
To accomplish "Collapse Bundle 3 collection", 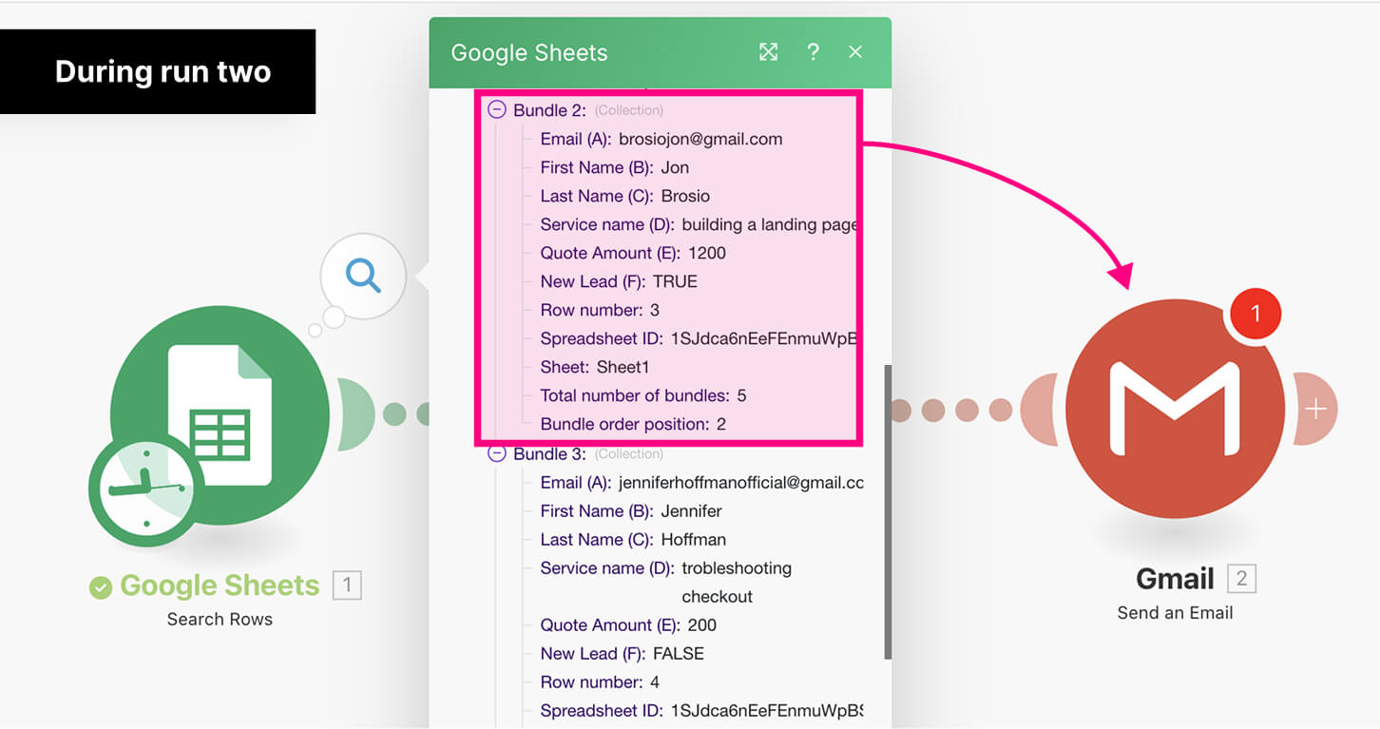I will tap(496, 453).
